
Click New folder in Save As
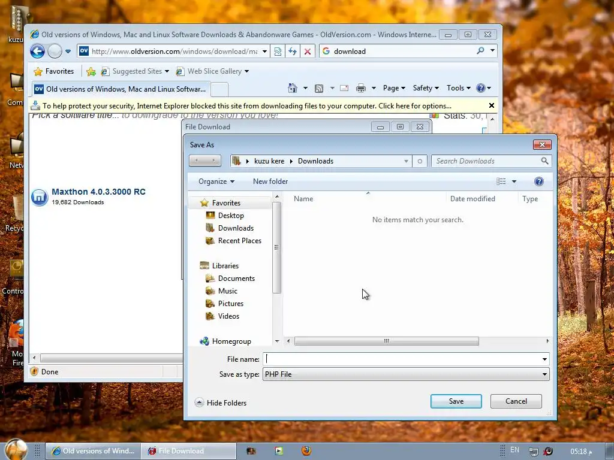pos(270,181)
